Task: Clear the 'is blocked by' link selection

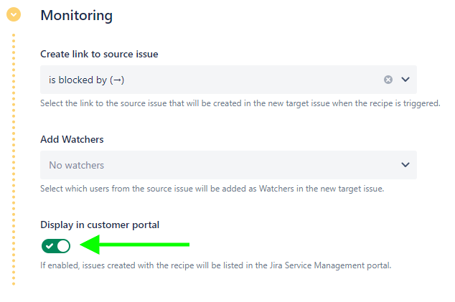Action: [x=388, y=80]
